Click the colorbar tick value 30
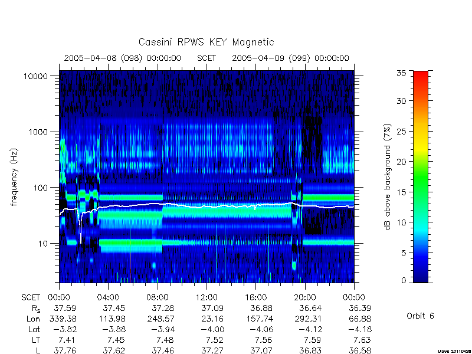 401,101
